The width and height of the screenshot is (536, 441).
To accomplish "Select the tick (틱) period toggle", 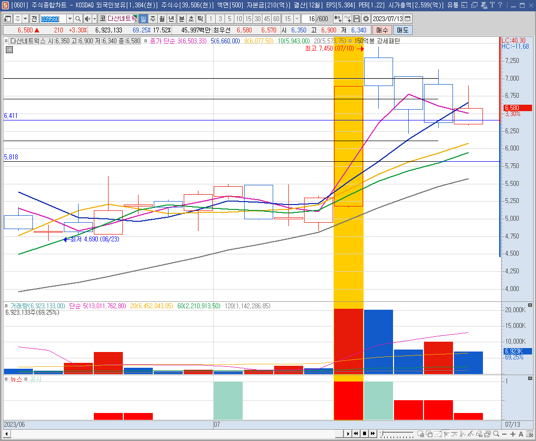I will click(200, 19).
